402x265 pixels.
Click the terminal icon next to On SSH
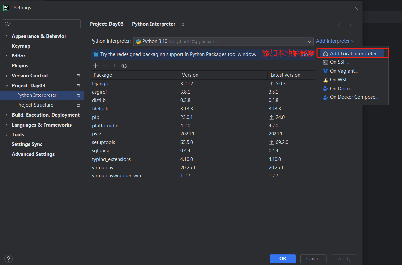[325, 62]
